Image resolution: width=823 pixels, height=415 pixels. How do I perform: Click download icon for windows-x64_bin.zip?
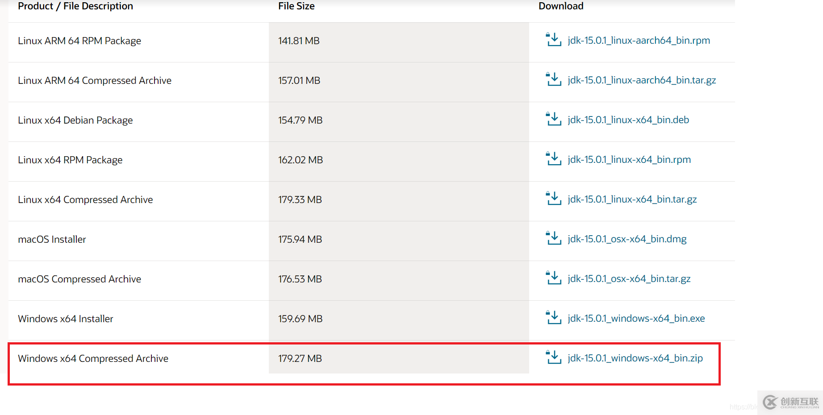point(553,357)
